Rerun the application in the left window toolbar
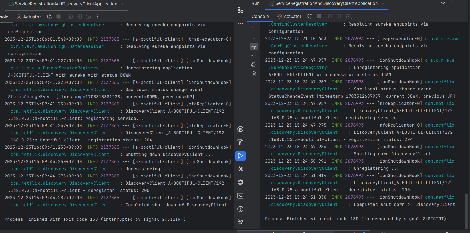This screenshot has width=470, height=233. [x=49, y=17]
